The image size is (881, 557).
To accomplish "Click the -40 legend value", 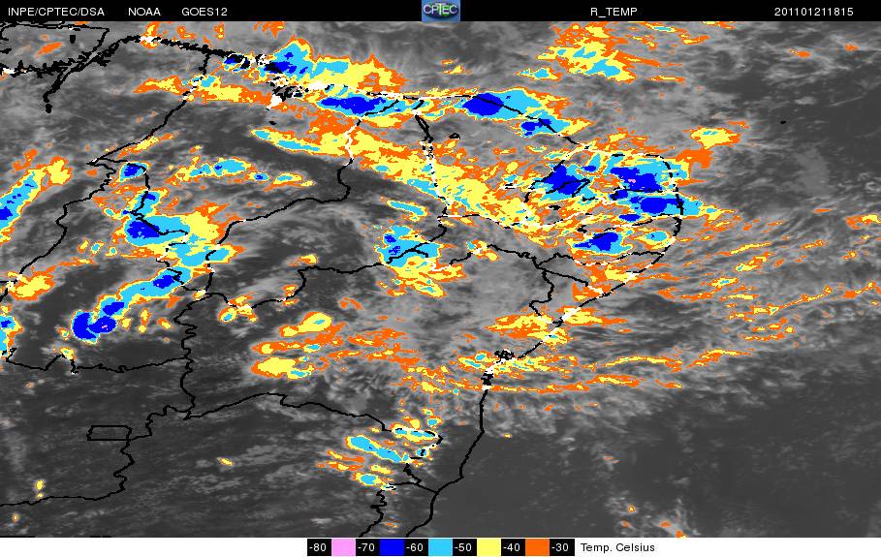I will click(x=513, y=547).
